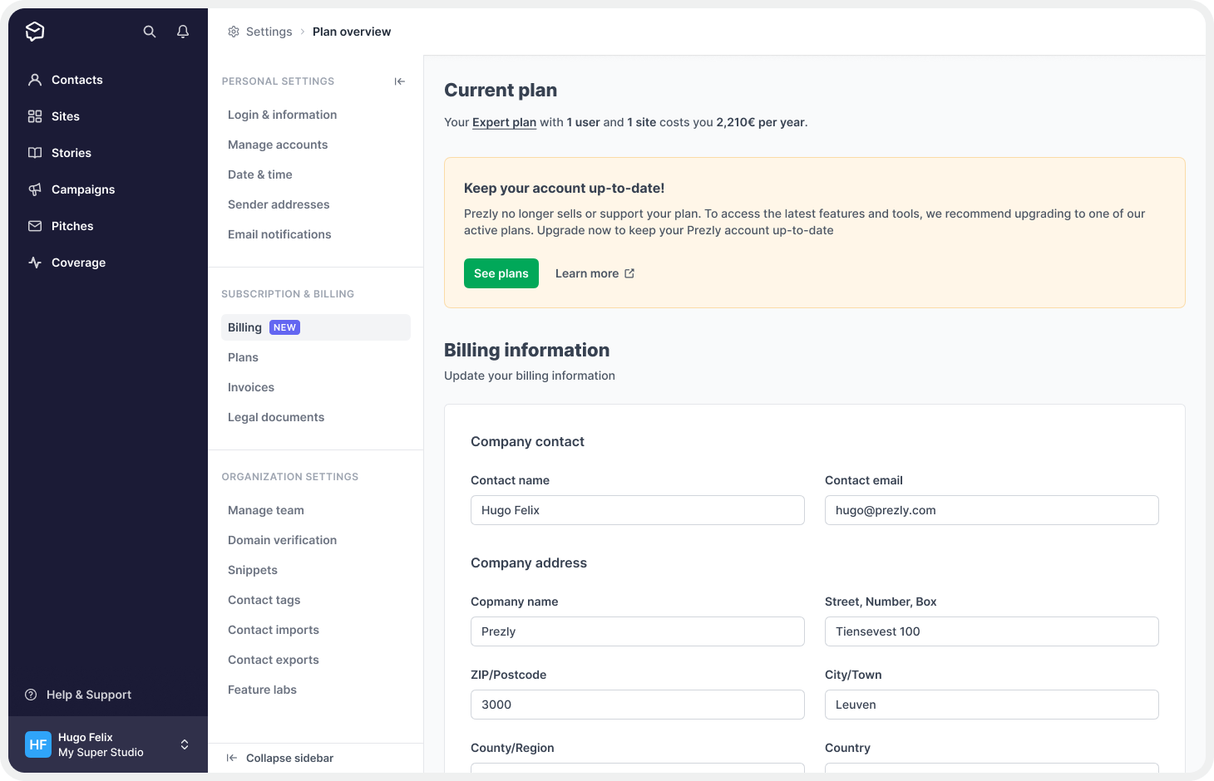Screen dimensions: 1214x781
Task: Open Plans page
Action: [x=243, y=357]
